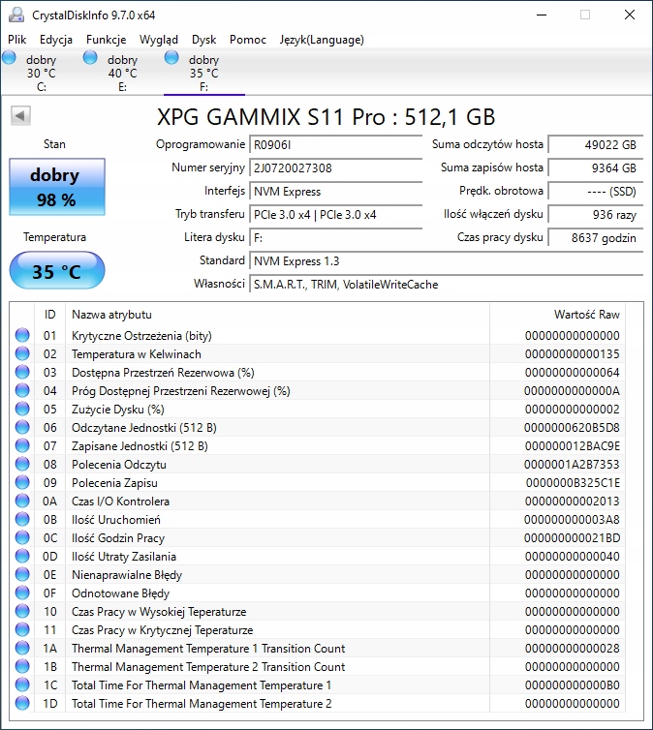This screenshot has height=730, width=653.
Task: Click status orb for Krytyczne Ostrzeżenia attribute
Action: point(22,336)
